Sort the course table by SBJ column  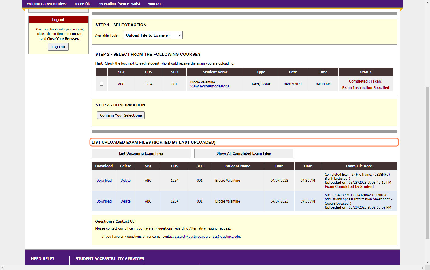pos(121,72)
